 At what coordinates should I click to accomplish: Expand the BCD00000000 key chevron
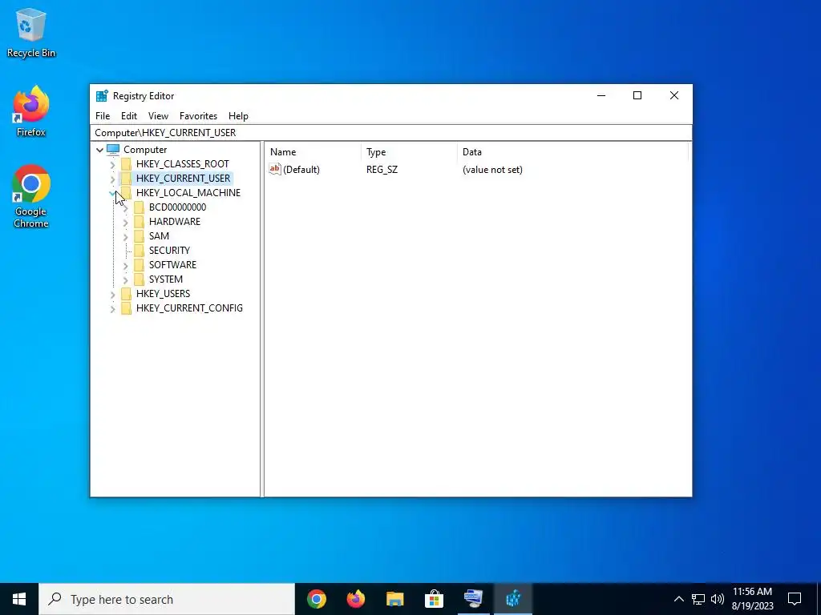tap(126, 207)
